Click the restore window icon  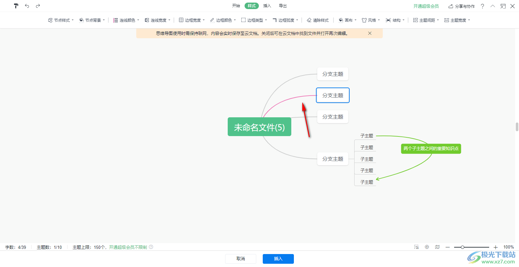(503, 6)
